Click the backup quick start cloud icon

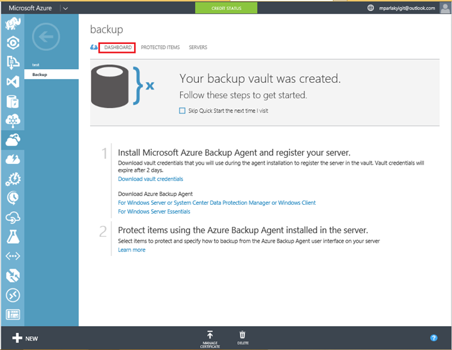point(94,47)
